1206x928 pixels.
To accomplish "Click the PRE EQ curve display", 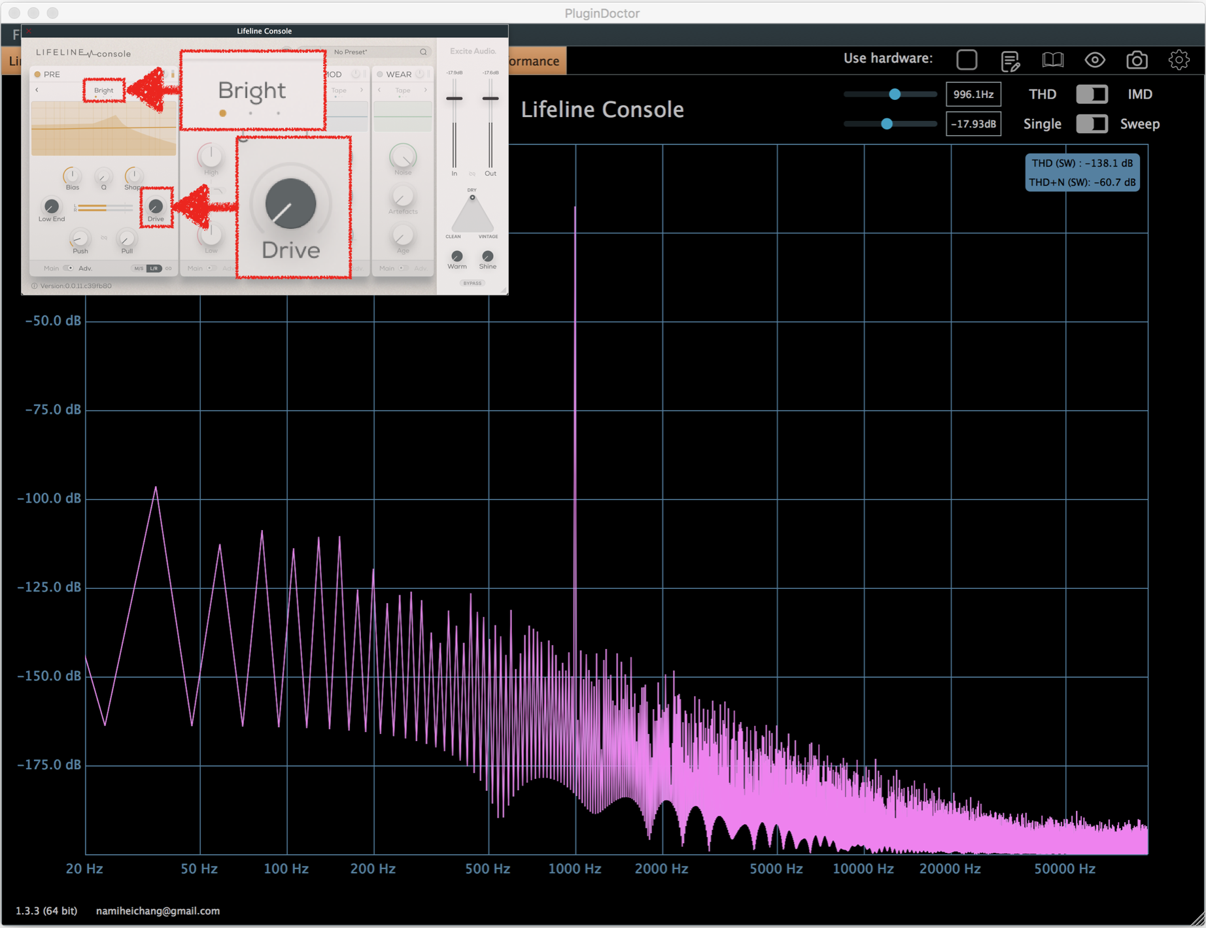I will click(x=103, y=128).
